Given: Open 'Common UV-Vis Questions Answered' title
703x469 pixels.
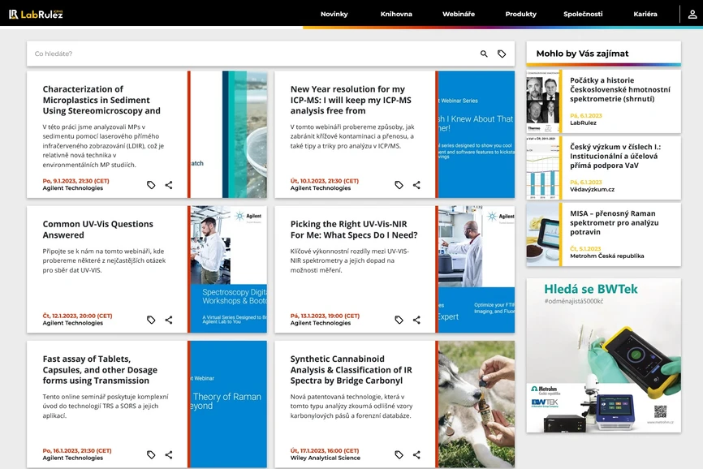Looking at the screenshot, I should point(97,230).
